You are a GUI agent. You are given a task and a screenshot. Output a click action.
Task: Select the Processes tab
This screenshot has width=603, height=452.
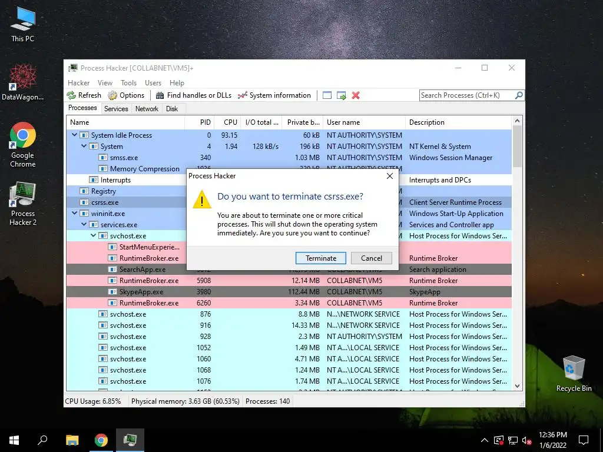pyautogui.click(x=82, y=108)
